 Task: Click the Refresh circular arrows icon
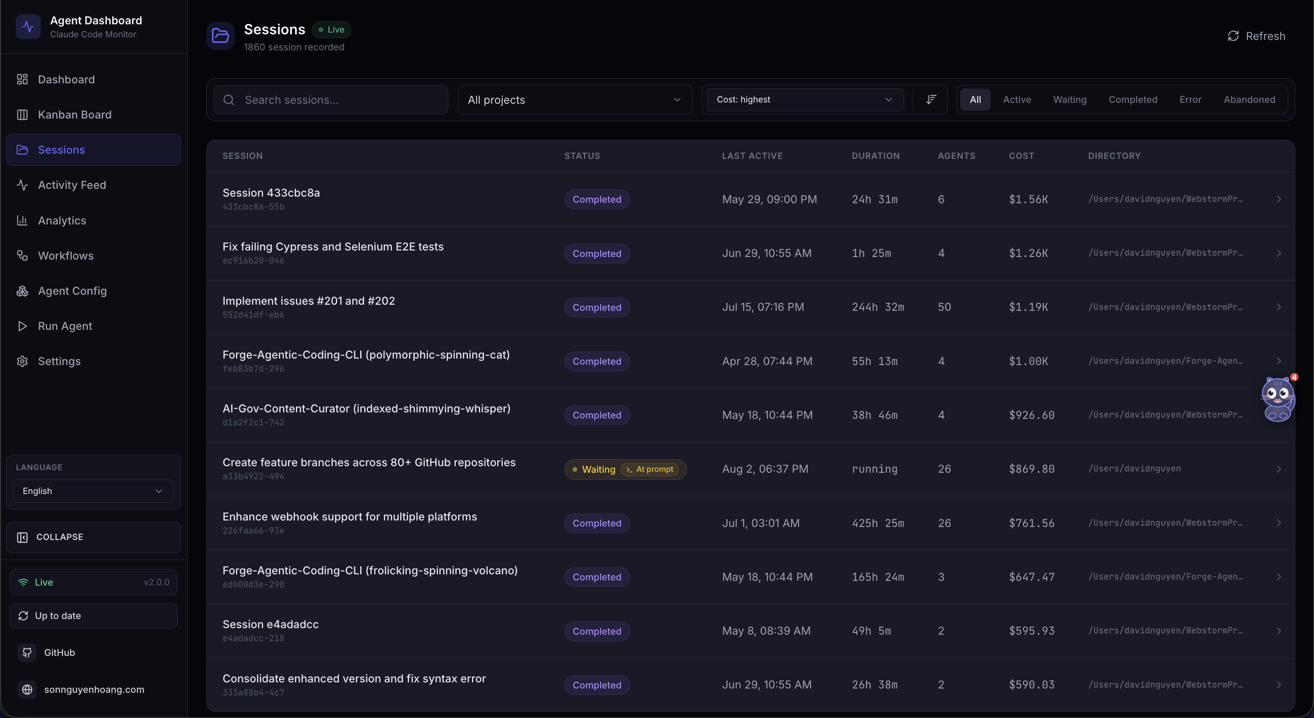[x=1233, y=36]
